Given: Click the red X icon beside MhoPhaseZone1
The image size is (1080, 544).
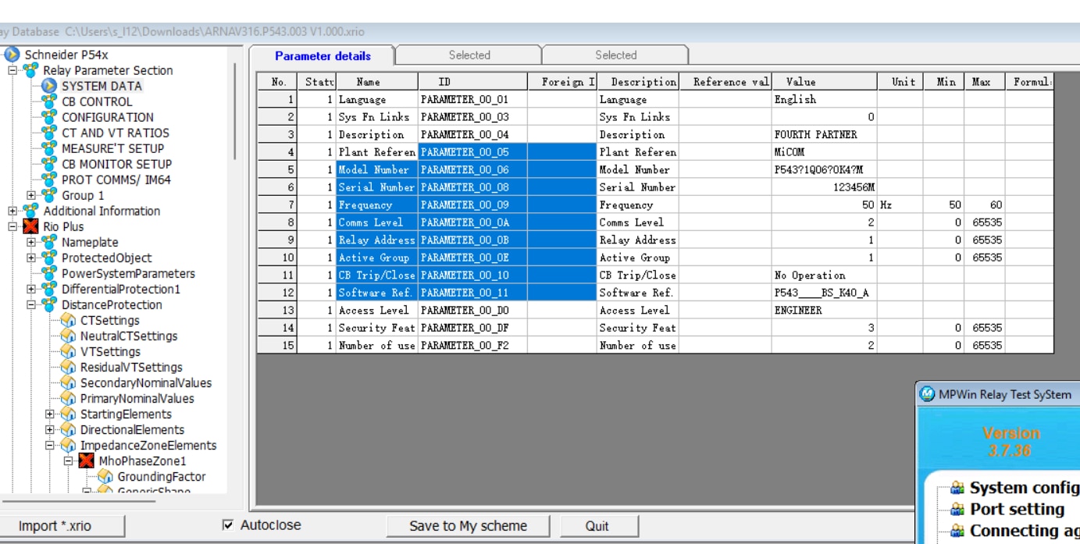Looking at the screenshot, I should pyautogui.click(x=87, y=460).
